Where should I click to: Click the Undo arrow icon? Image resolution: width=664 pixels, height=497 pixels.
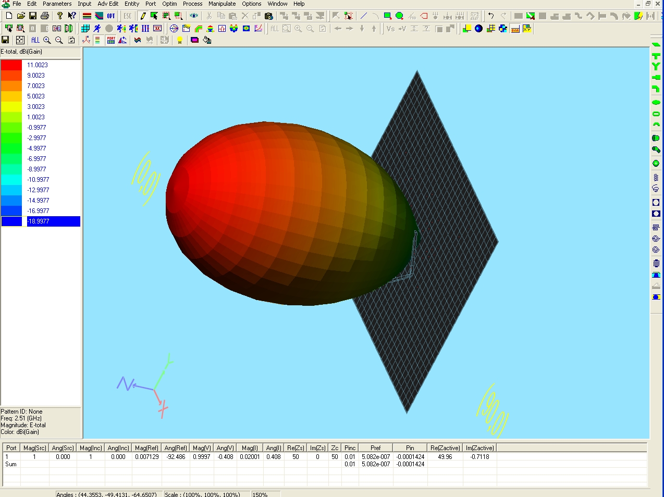point(491,16)
